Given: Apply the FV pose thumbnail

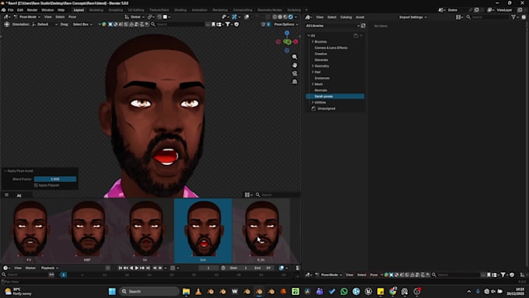Looking at the screenshot, I should pyautogui.click(x=29, y=231).
